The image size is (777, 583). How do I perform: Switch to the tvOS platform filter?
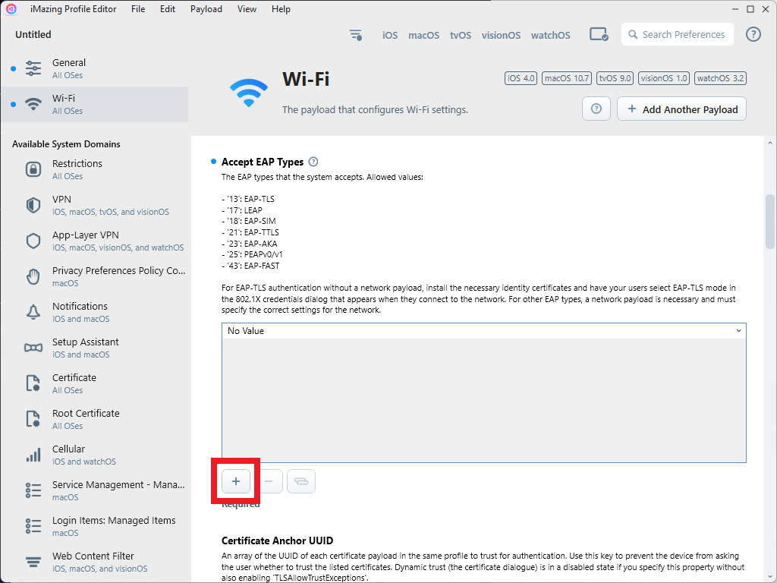(x=461, y=35)
